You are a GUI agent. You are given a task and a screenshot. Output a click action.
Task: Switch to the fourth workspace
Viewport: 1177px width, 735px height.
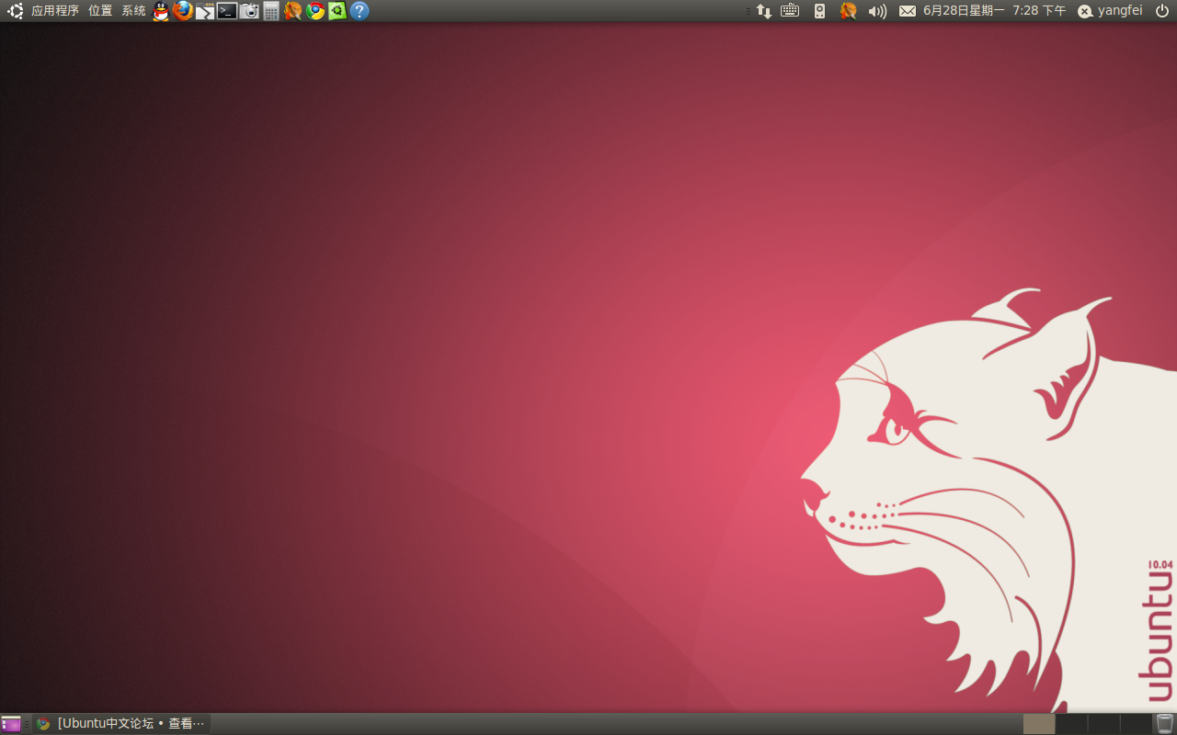[1136, 724]
